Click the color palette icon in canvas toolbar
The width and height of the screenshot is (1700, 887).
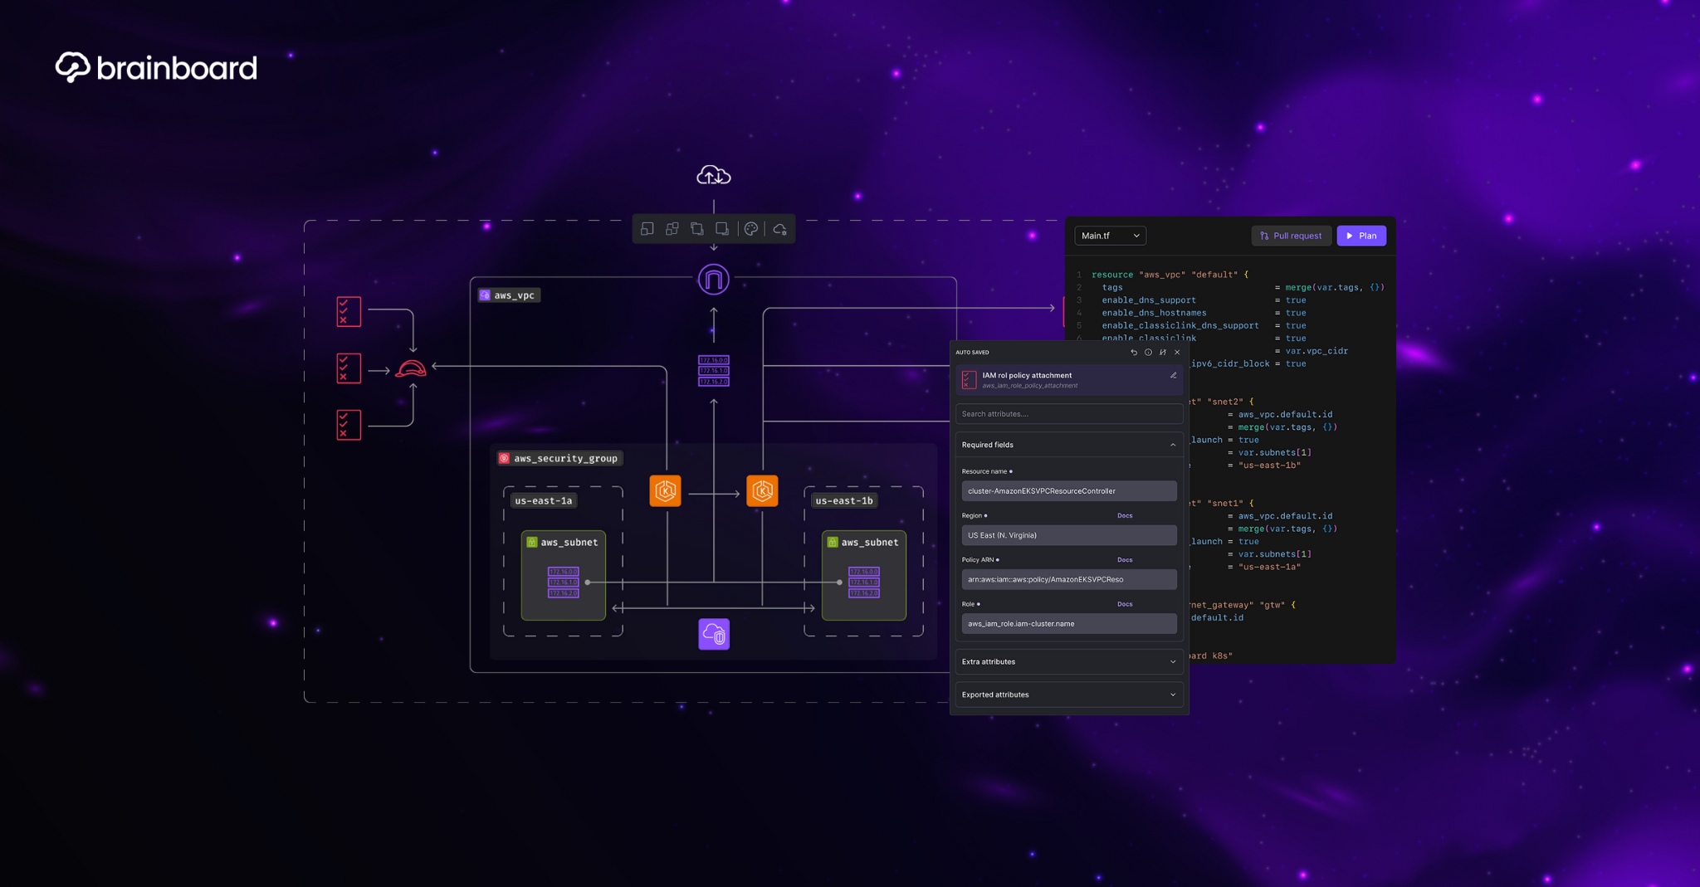click(x=751, y=229)
